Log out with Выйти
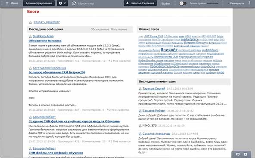The width and height of the screenshot is (255, 158). click(x=165, y=3)
